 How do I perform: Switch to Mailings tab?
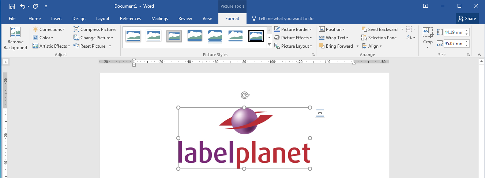(159, 19)
